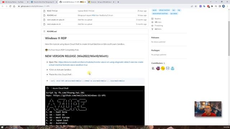Click file icon next to start-create-vm.sh
Image resolution: width=230 pixels, height=129 pixels.
pyautogui.click(x=44, y=24)
